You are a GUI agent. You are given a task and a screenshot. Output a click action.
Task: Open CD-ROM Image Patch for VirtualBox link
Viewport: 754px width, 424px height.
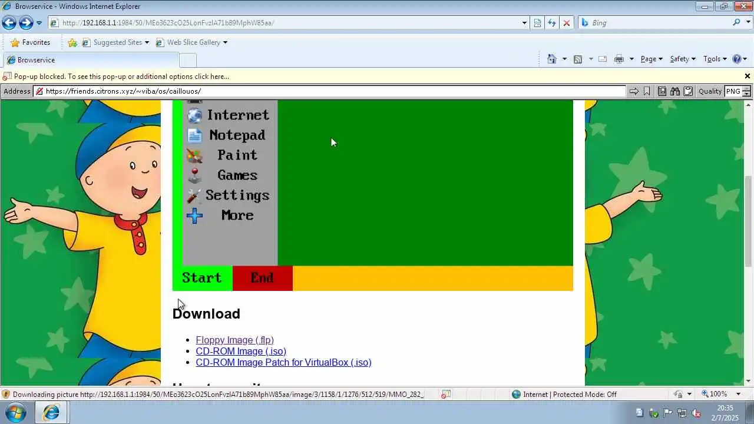pyautogui.click(x=283, y=362)
